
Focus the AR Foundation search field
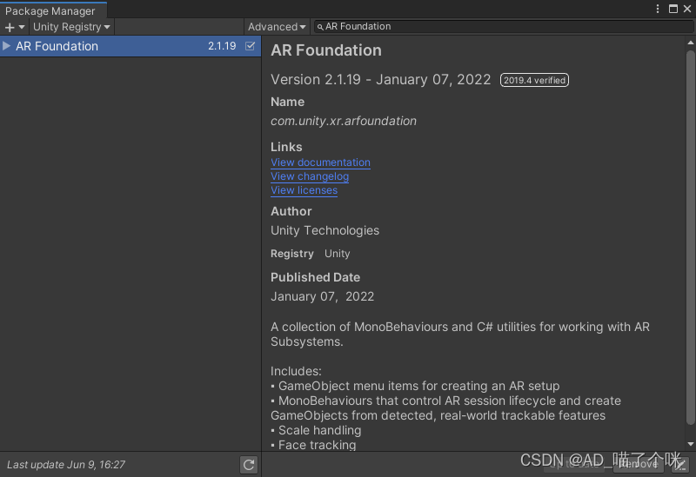(x=504, y=27)
